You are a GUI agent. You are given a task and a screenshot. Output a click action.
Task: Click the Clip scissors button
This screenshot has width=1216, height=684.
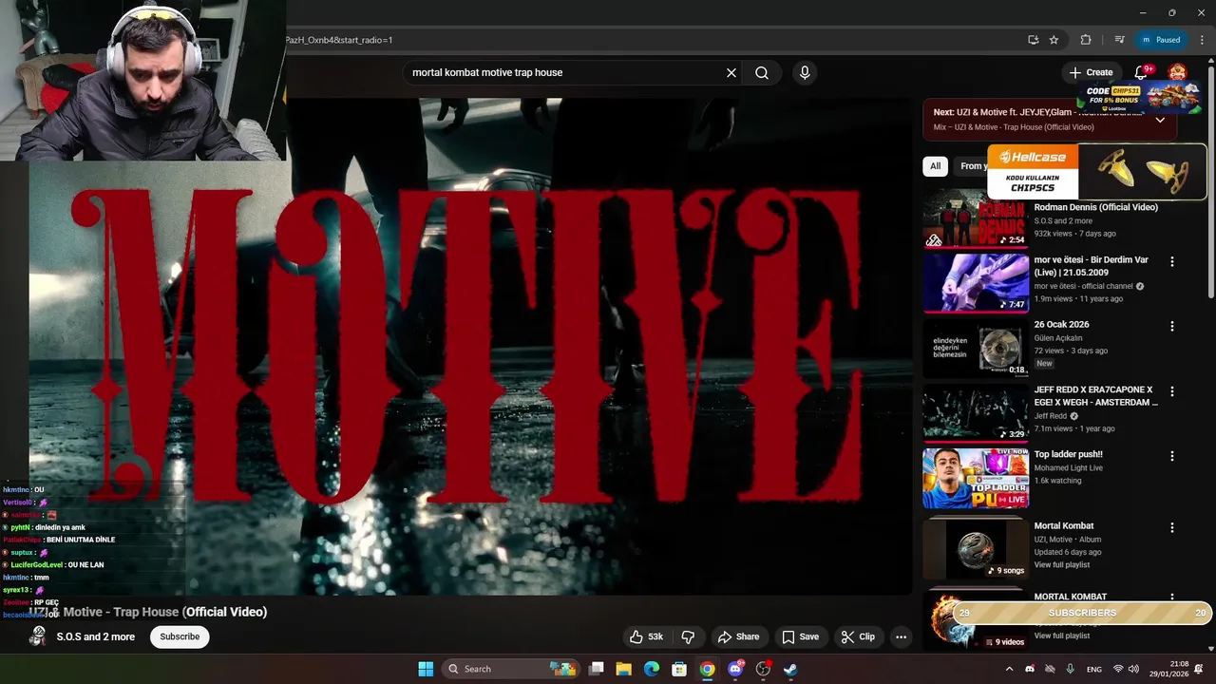coord(858,636)
